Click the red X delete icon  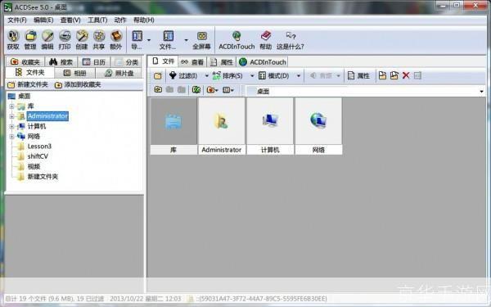[x=406, y=75]
